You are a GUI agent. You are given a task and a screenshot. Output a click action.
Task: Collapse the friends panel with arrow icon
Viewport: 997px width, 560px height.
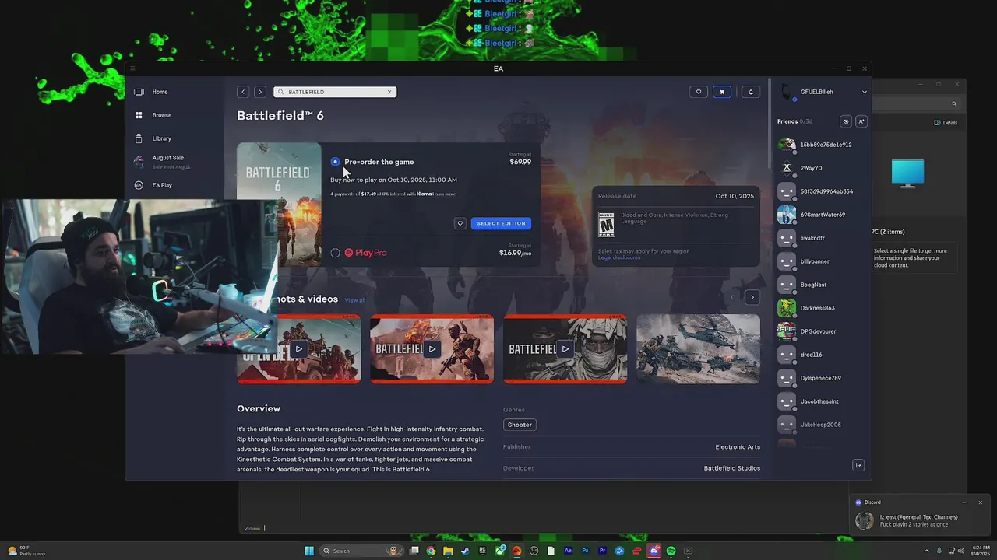(858, 465)
